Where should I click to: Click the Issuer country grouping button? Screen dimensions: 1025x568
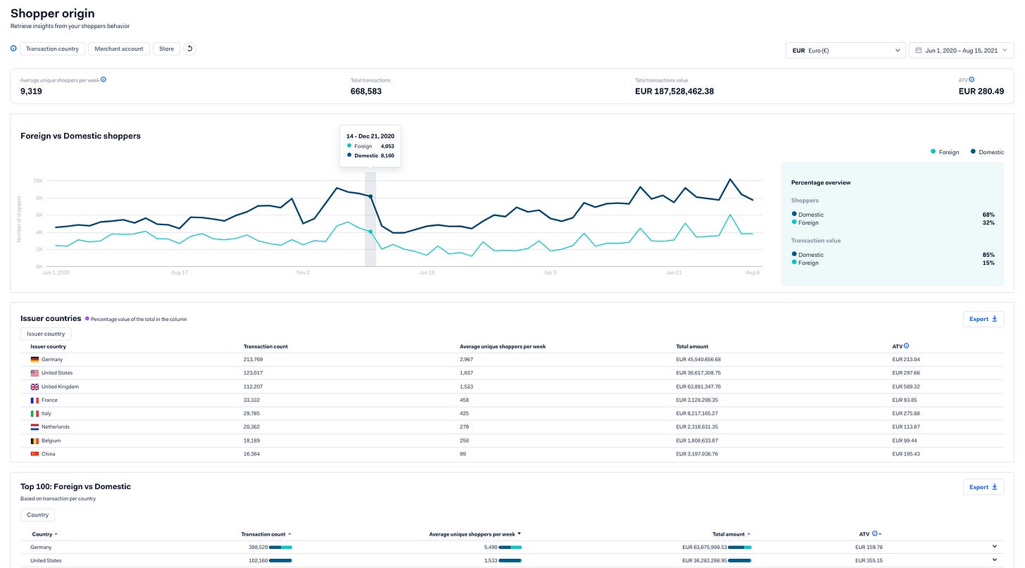[46, 334]
